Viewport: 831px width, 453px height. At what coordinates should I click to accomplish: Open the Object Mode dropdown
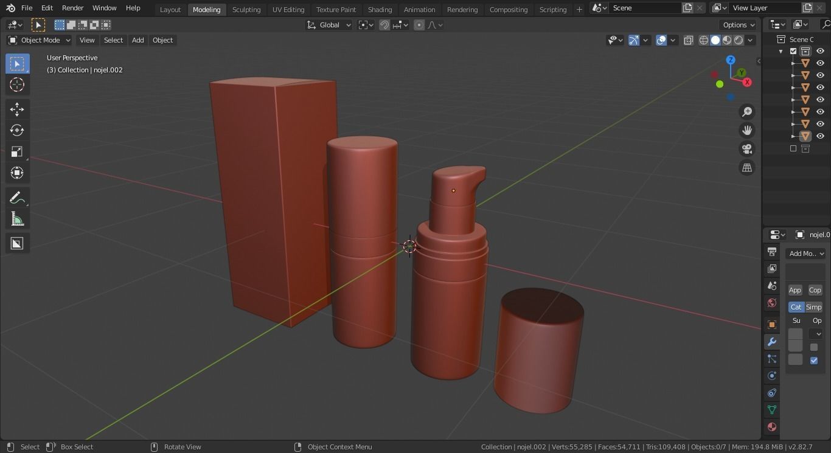click(x=39, y=40)
